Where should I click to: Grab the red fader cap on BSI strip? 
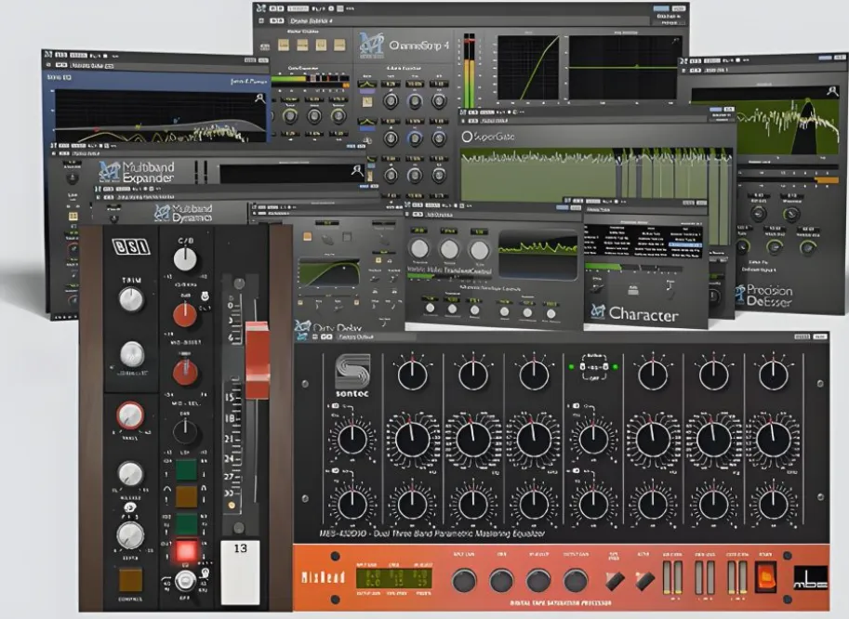point(258,361)
